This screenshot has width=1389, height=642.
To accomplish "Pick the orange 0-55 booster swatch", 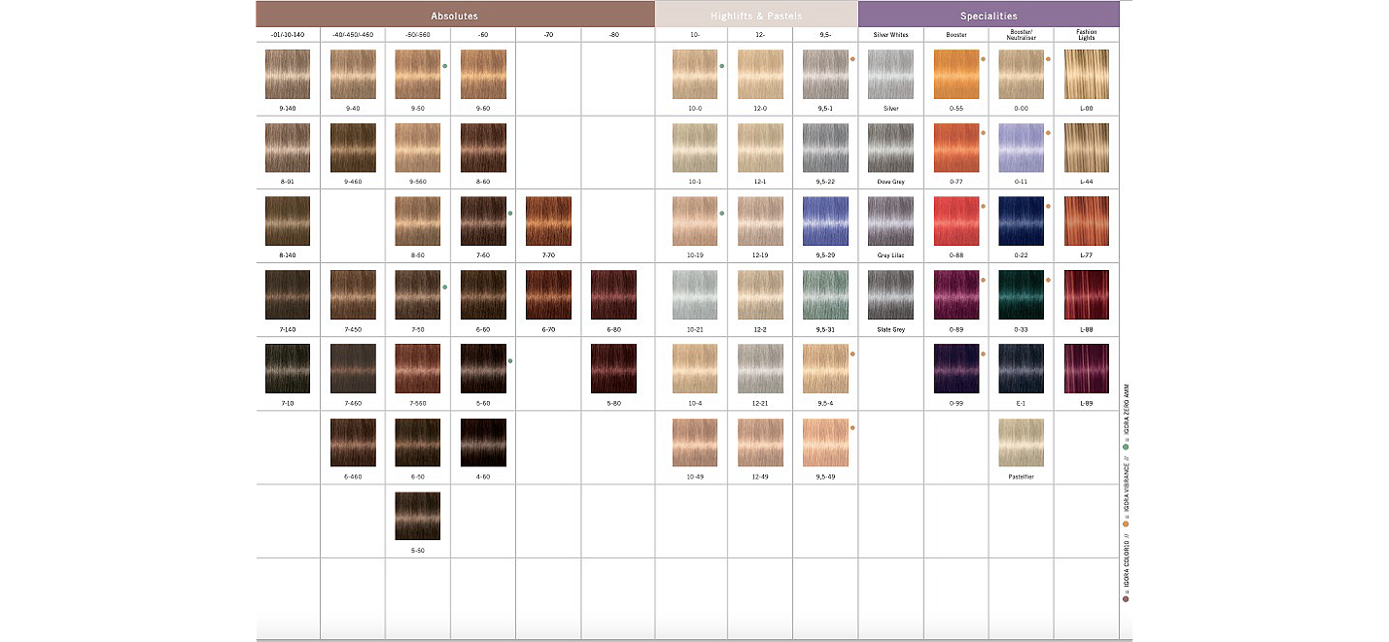I will [955, 75].
